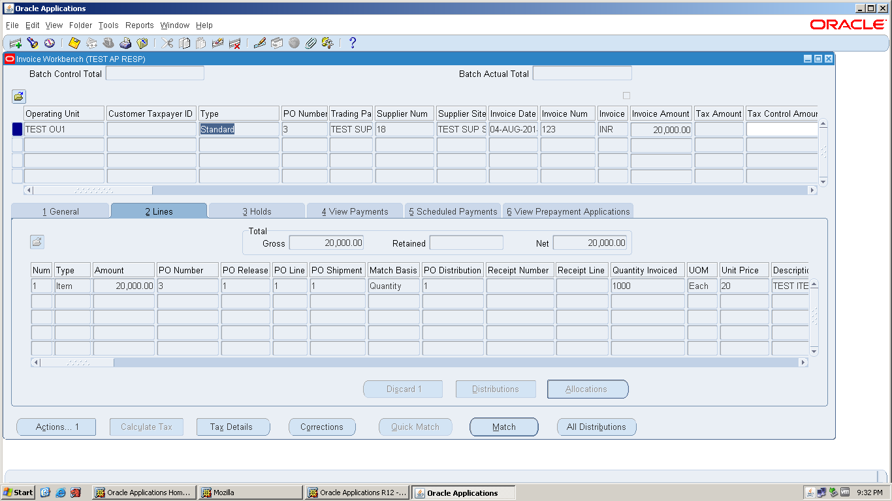Click down arrow of invoice header vertical scrollbar

823,181
